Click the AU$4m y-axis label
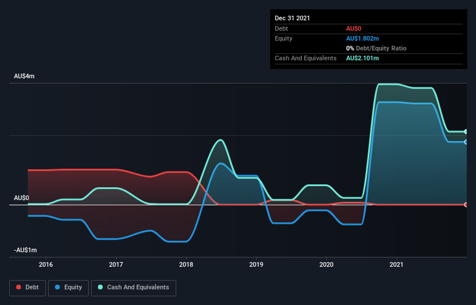The image size is (476, 305). [x=24, y=76]
